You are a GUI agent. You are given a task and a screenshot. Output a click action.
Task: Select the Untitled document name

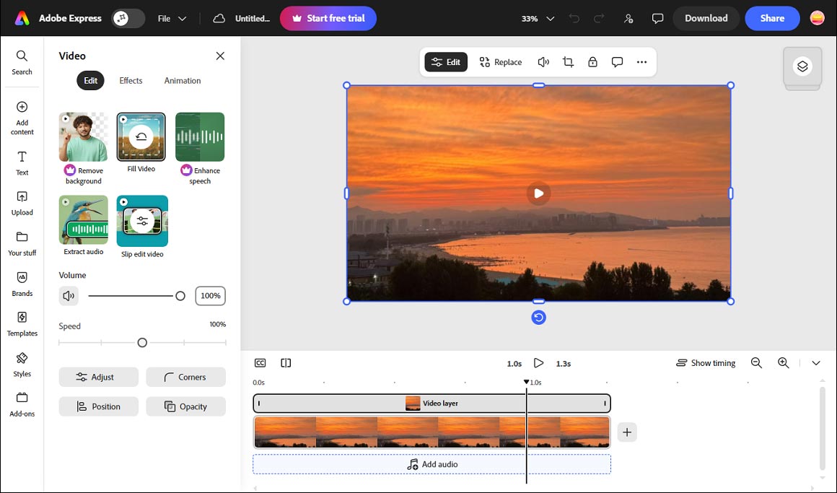(x=253, y=18)
